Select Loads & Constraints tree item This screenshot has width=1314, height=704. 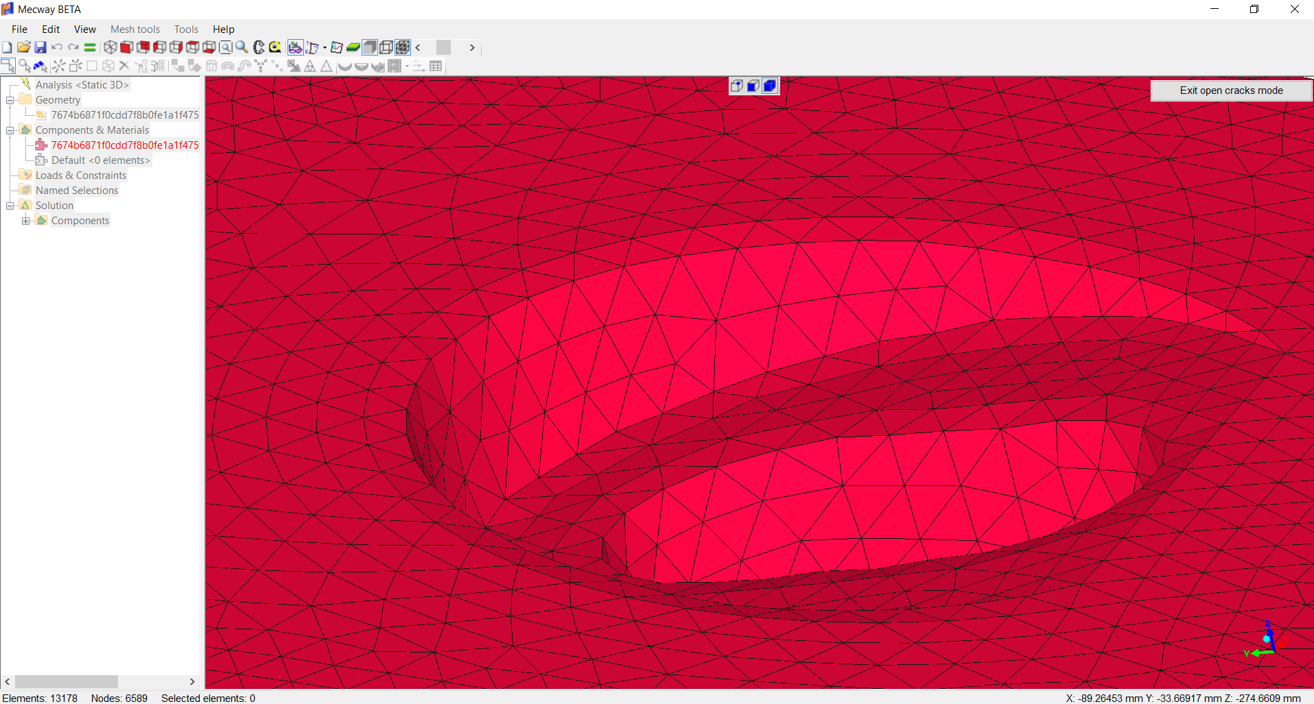(x=81, y=175)
